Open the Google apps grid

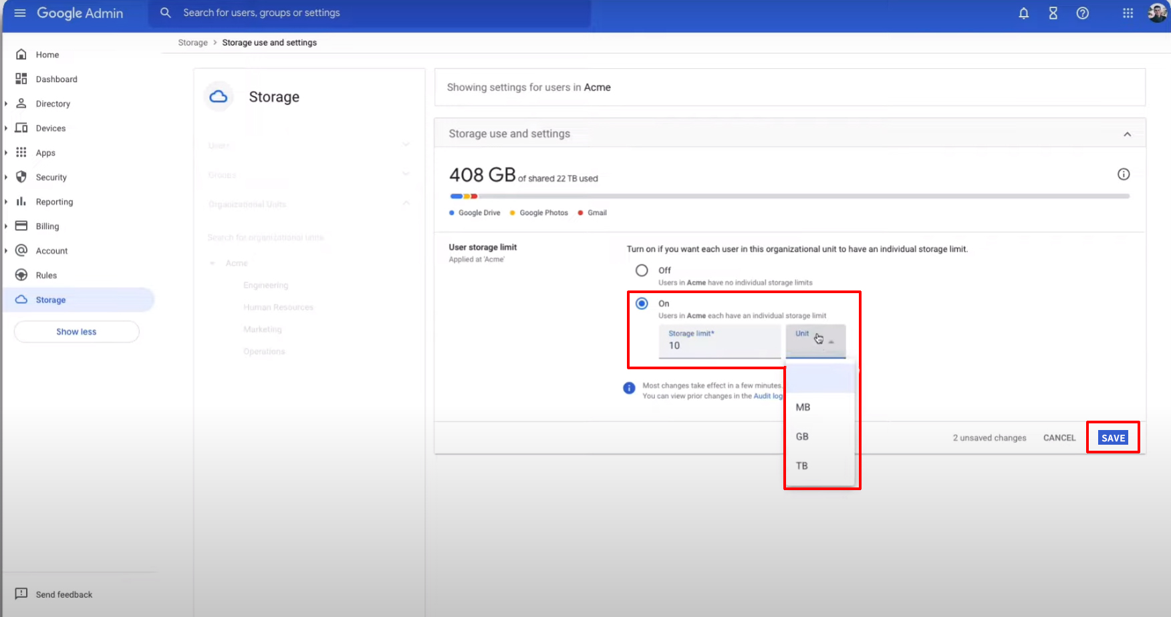click(x=1128, y=13)
